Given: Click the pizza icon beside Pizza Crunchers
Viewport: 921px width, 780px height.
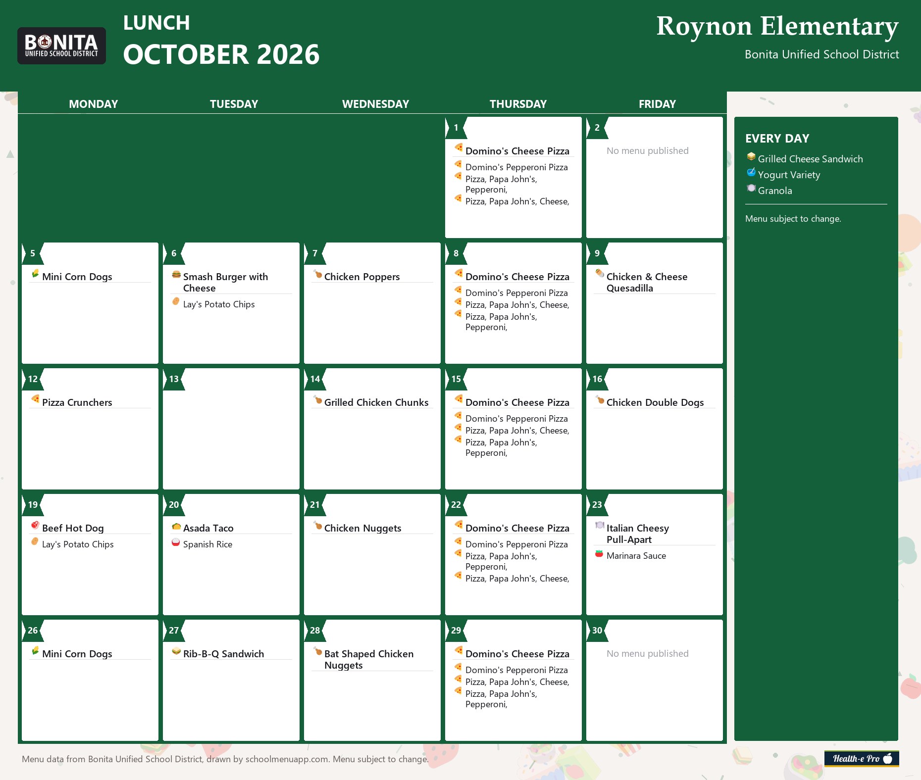Looking at the screenshot, I should click(x=35, y=399).
